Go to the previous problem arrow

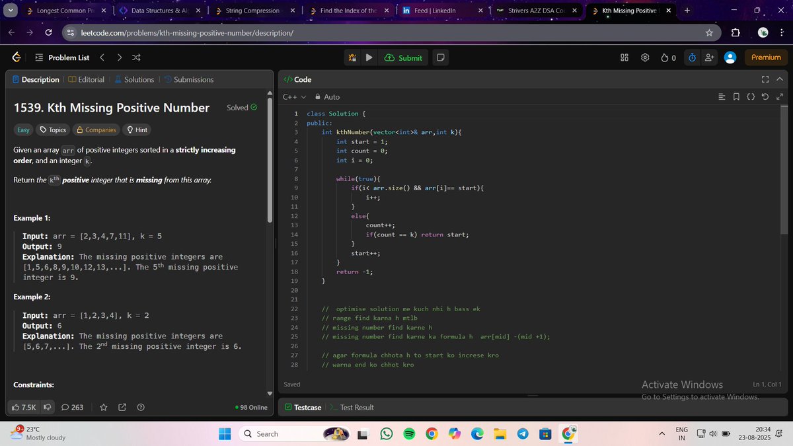point(102,57)
